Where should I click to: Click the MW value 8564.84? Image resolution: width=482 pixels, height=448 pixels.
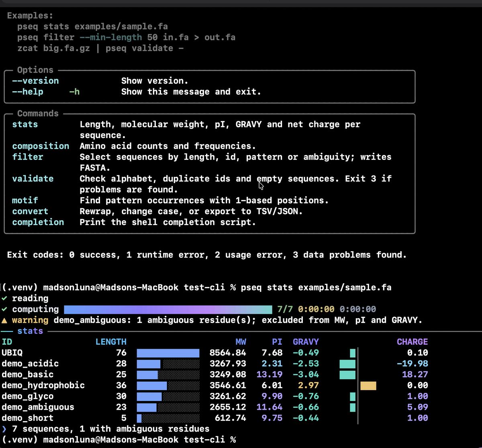point(228,353)
